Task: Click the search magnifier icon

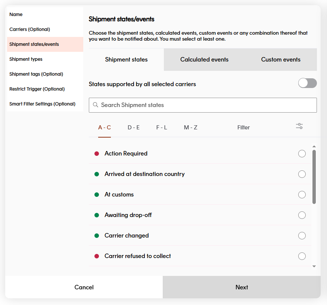Action: click(x=96, y=105)
